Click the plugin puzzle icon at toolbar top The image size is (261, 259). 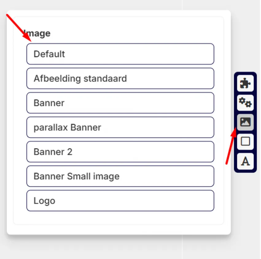(245, 83)
